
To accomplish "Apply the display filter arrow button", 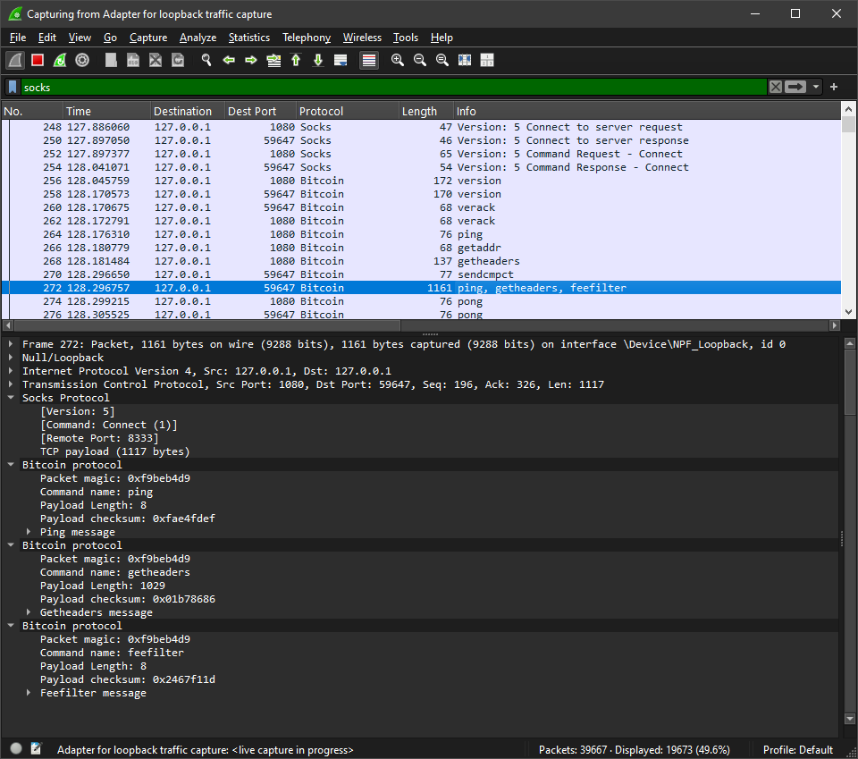I will (795, 87).
